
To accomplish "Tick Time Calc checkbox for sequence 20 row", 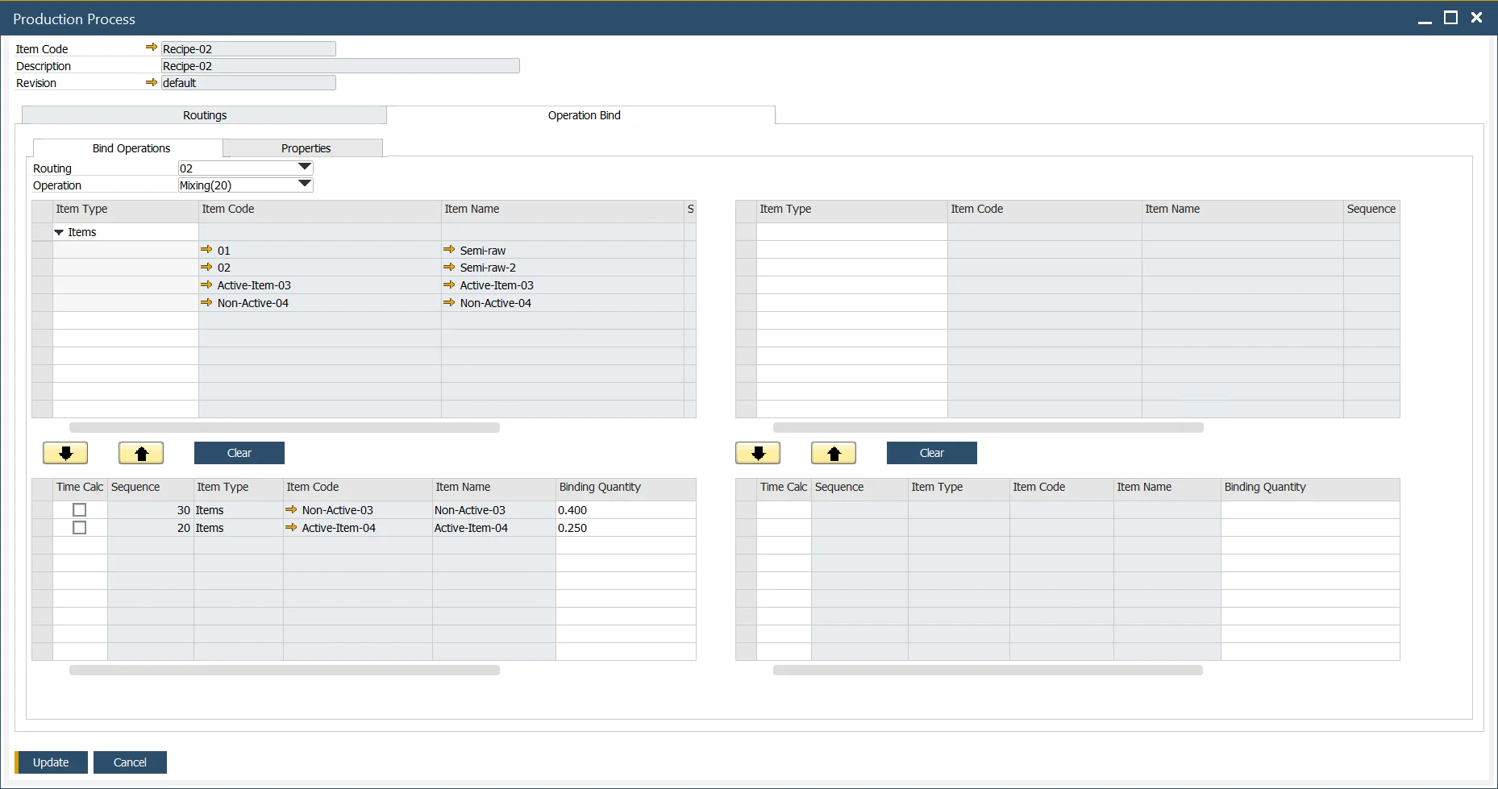I will [79, 528].
